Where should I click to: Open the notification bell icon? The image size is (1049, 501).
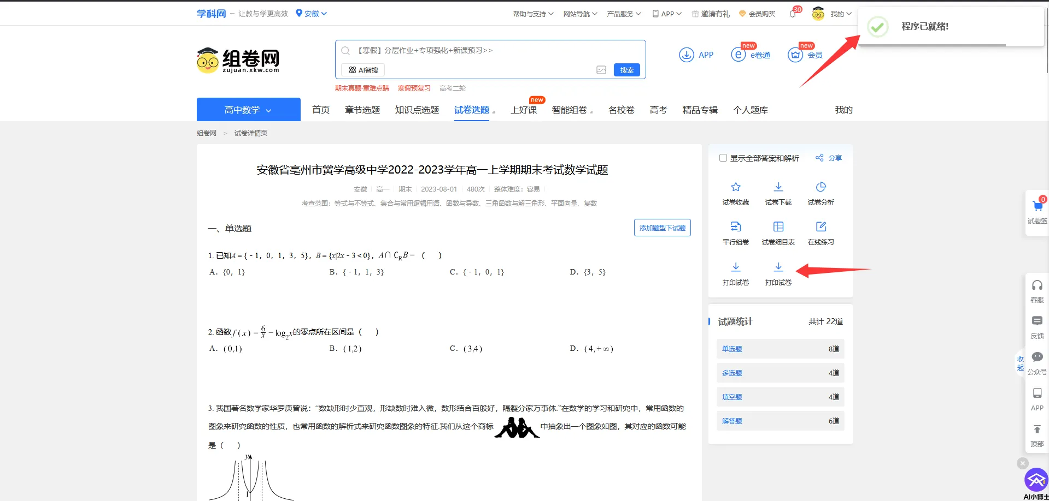pyautogui.click(x=792, y=13)
